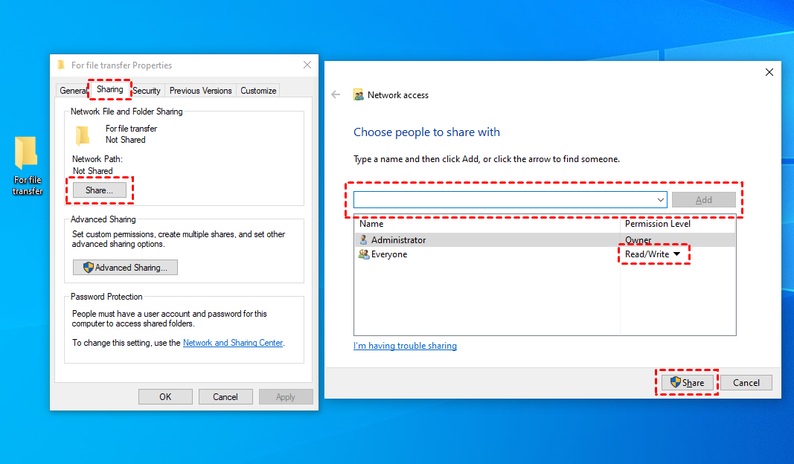
Task: Open the Previous Versions tab
Action: point(200,90)
